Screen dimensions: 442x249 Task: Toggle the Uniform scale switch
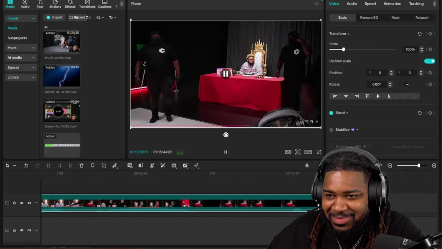point(430,61)
